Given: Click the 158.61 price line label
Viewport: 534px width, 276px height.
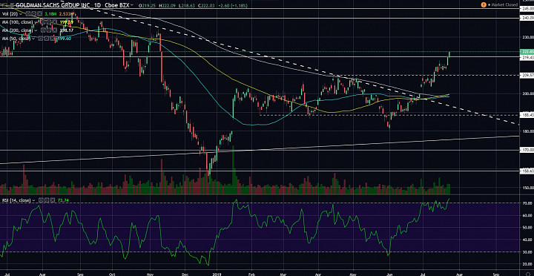Looking at the screenshot, I should (x=527, y=171).
